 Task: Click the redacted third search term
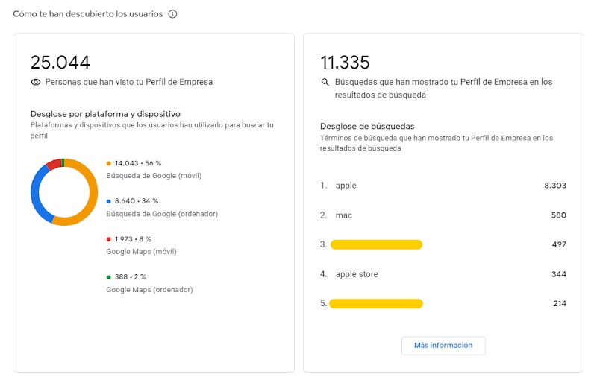pyautogui.click(x=376, y=244)
